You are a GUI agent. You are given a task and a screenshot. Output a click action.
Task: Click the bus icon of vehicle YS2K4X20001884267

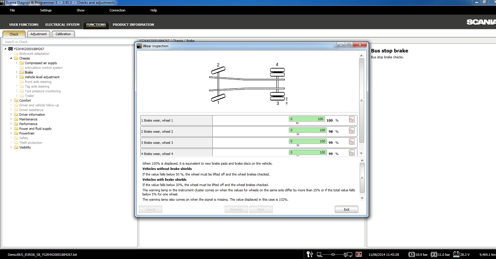pyautogui.click(x=10, y=49)
